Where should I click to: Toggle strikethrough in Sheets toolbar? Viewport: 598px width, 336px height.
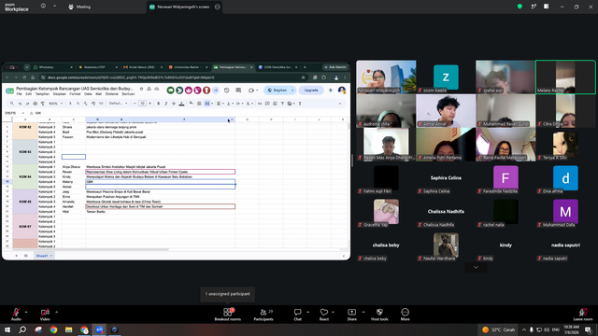click(x=174, y=104)
